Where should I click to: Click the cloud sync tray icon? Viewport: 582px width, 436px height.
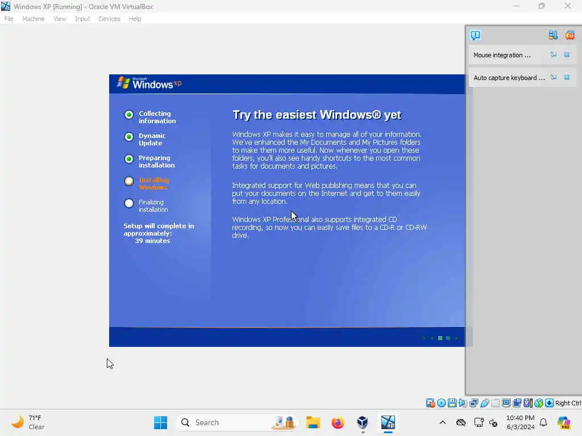(x=460, y=422)
